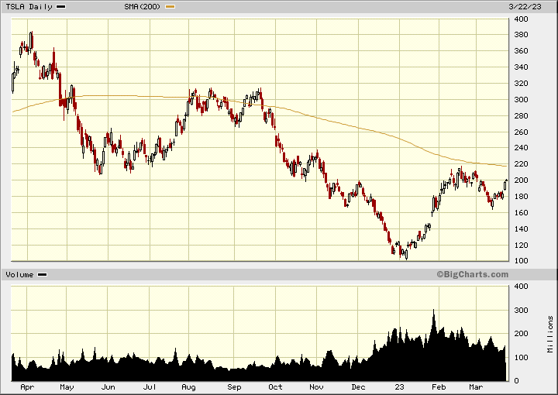Viewport: 558px width, 395px height.
Task: Click the 400 label on volume axis
Action: click(521, 287)
